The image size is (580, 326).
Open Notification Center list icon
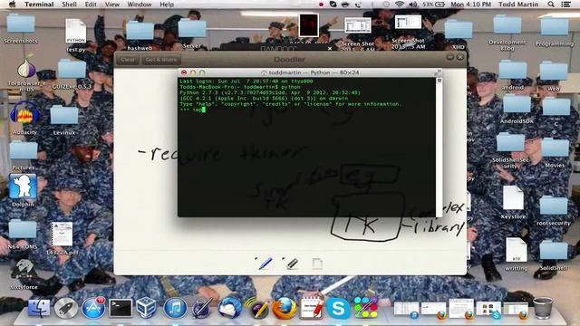[565, 5]
